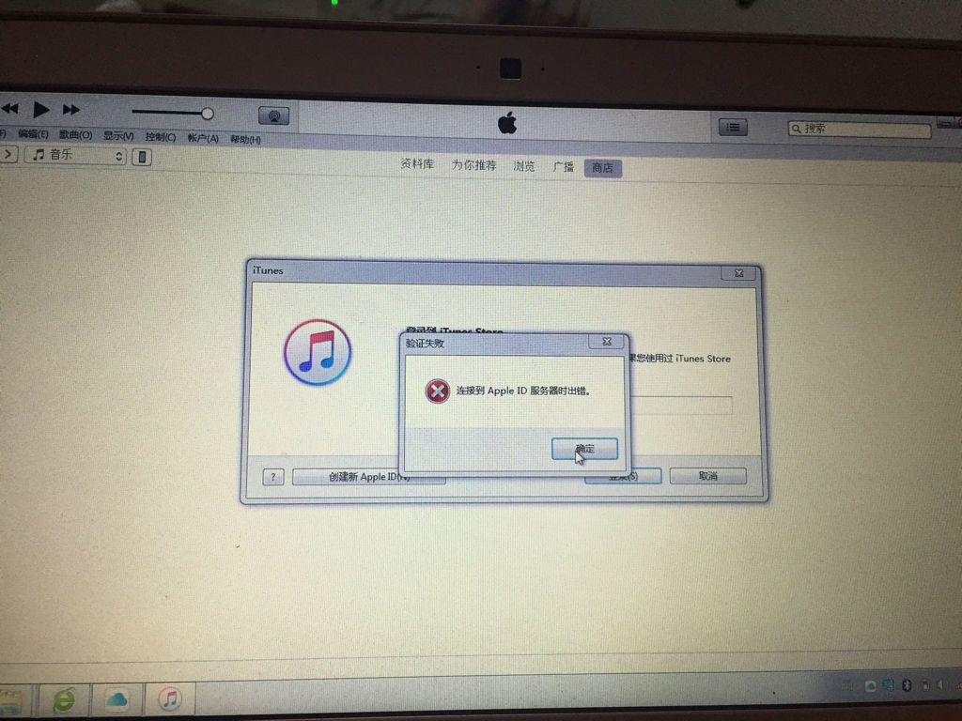Click the red error X icon
This screenshot has width=962, height=721.
438,391
